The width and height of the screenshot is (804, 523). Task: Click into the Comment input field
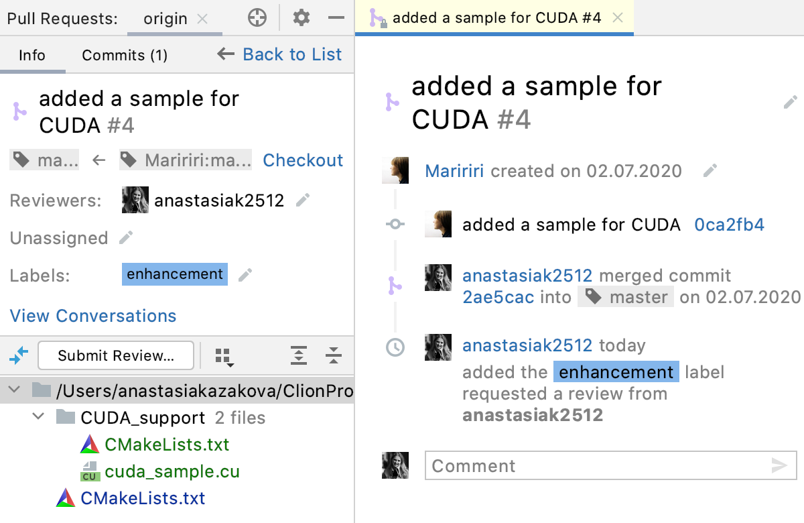point(596,465)
